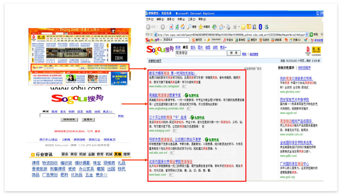Open sidebar ad 广州国际语言培训中心
Screen dimensions: 342x196
294,164
